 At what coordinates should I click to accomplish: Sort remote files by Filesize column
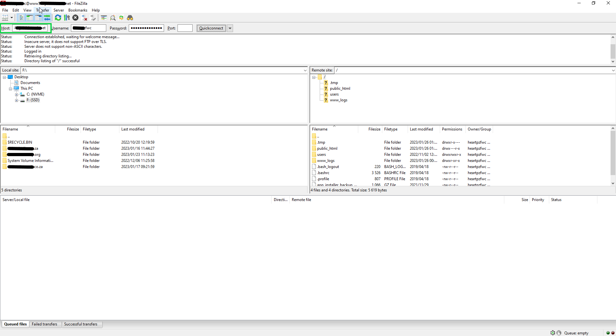[370, 129]
